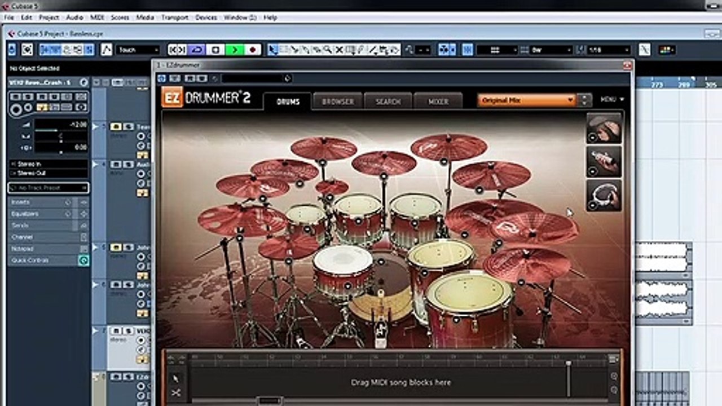The image size is (722, 406).
Task: Switch to EZdrummer Mixer tab
Action: (x=438, y=101)
